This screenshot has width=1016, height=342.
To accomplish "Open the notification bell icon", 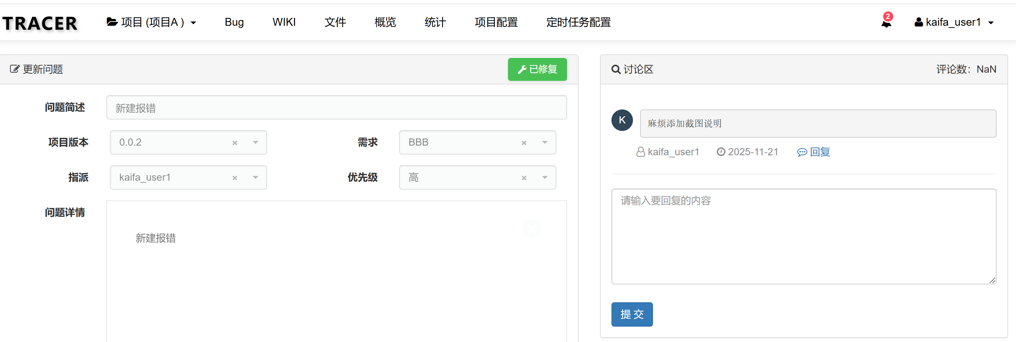I will (886, 23).
